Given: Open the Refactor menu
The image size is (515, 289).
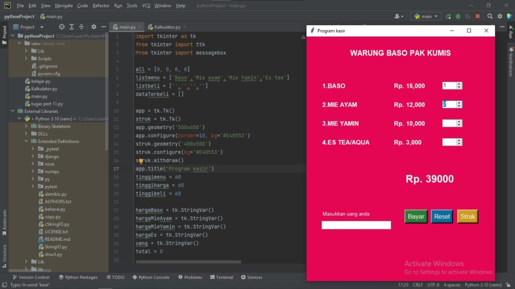Looking at the screenshot, I should tap(101, 6).
